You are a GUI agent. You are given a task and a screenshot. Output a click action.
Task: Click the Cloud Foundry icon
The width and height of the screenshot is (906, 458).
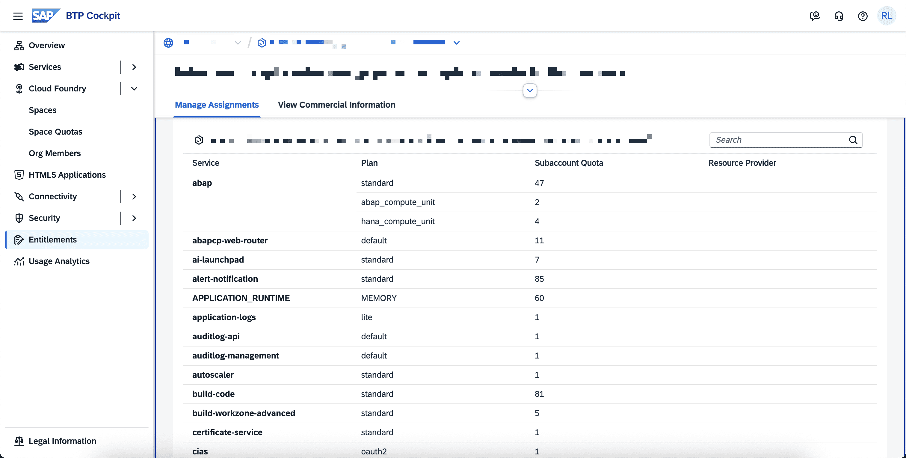[19, 89]
